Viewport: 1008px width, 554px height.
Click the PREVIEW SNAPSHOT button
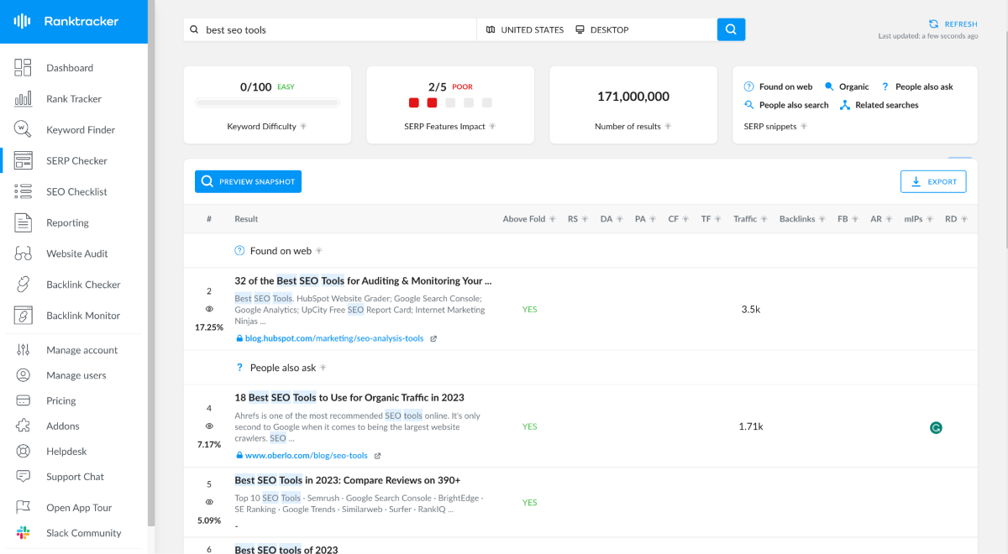(x=248, y=181)
